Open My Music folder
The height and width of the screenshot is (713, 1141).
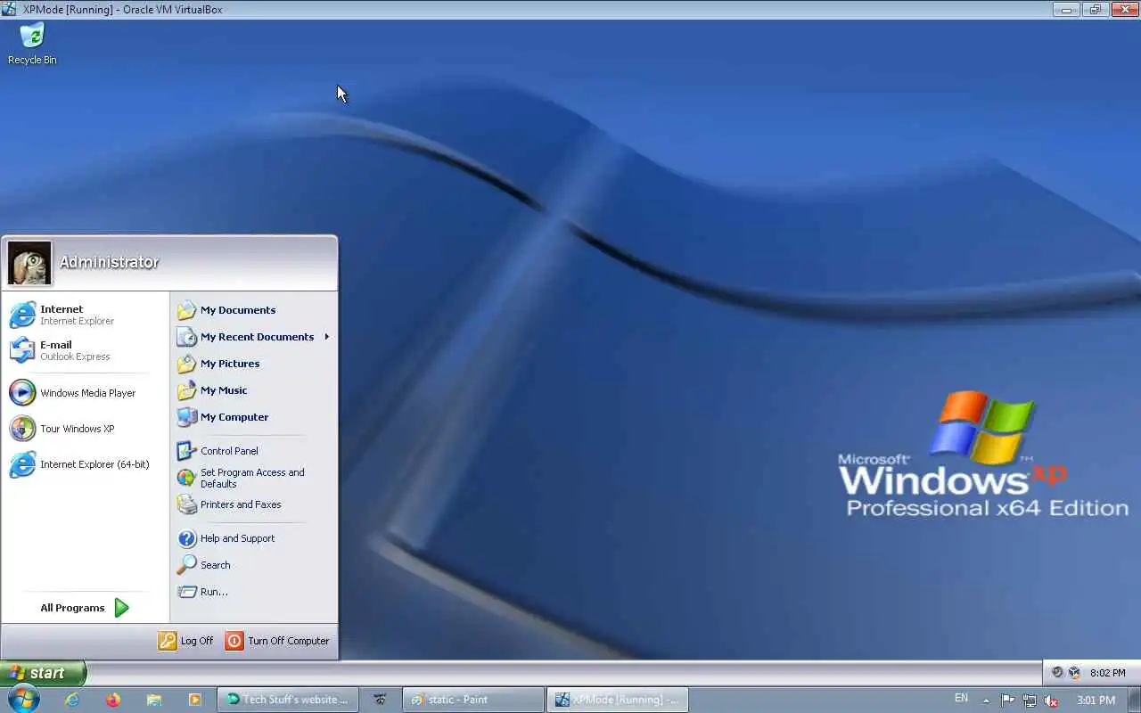254,390
